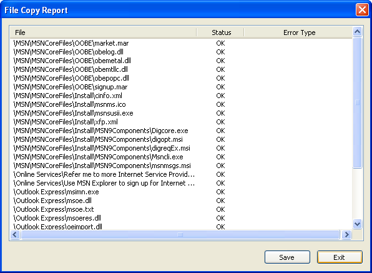Click the Save button
Image resolution: width=372 pixels, height=273 pixels.
287,257
